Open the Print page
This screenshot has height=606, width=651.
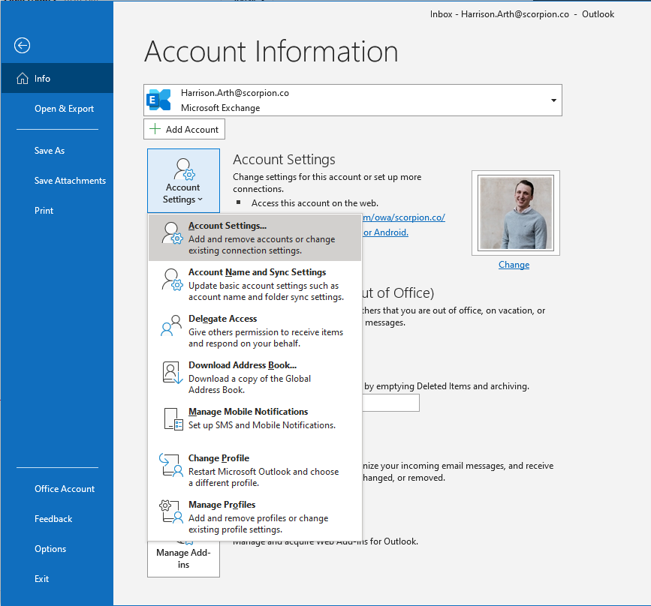click(x=57, y=210)
